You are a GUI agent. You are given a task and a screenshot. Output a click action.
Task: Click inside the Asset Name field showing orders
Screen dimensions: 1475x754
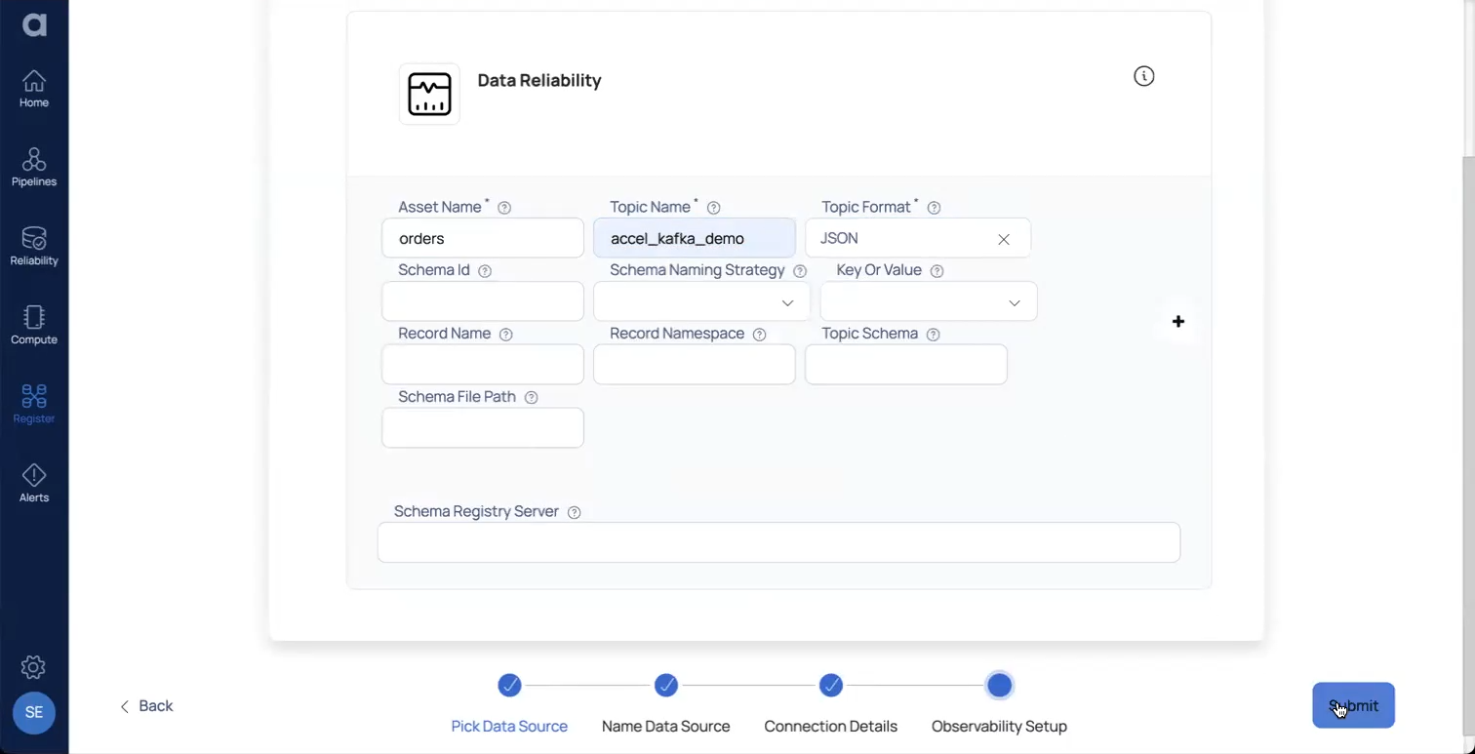482,238
